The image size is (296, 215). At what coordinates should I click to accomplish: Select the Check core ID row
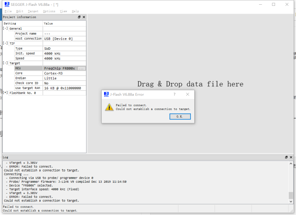coord(50,83)
